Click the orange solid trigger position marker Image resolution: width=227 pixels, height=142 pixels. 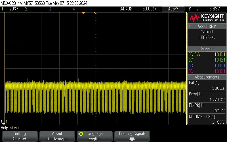coord(83,13)
